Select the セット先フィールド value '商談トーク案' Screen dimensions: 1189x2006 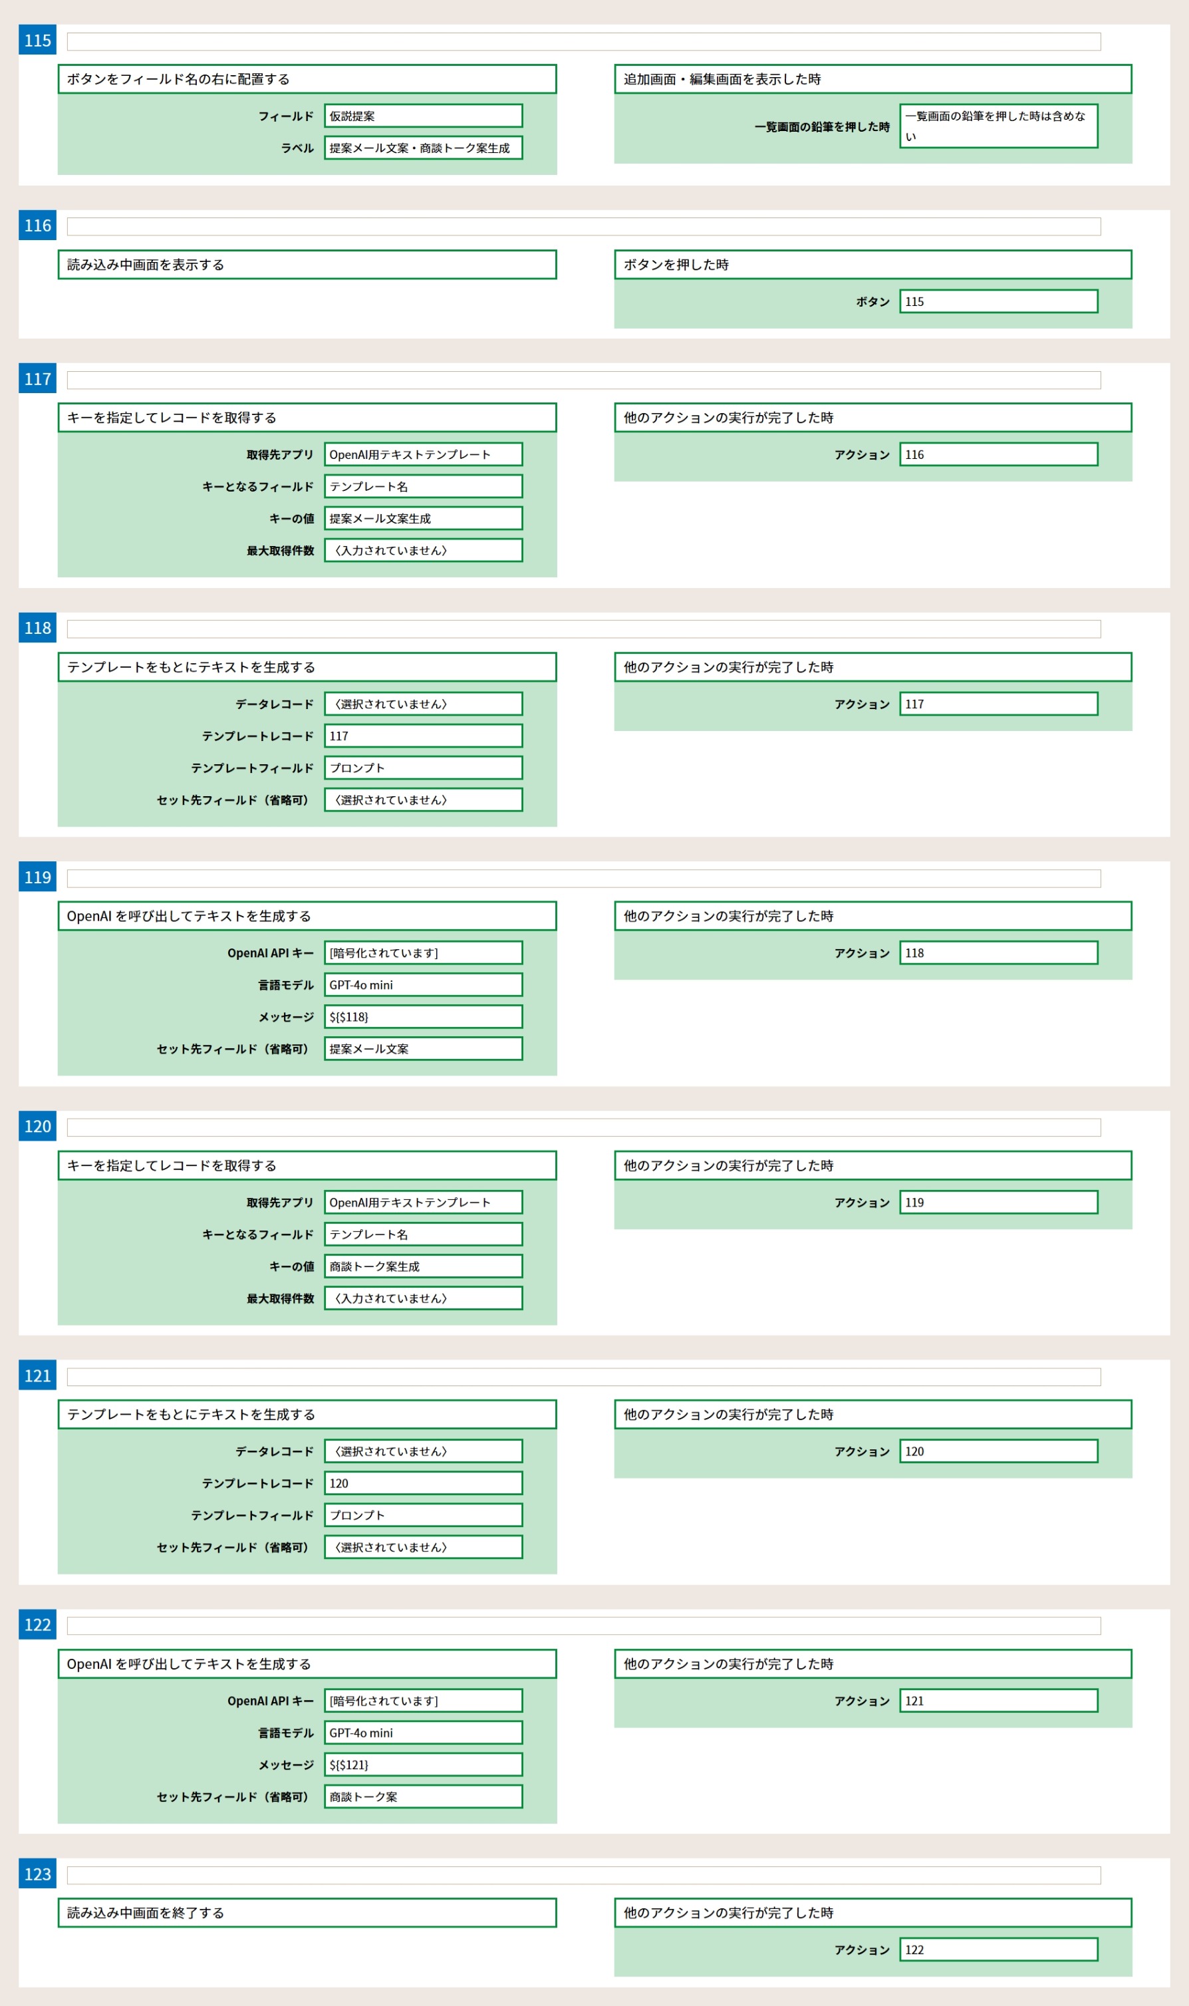(x=422, y=1796)
